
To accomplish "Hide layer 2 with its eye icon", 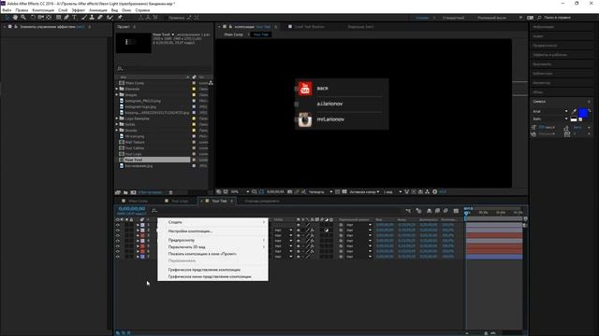I will pos(118,231).
